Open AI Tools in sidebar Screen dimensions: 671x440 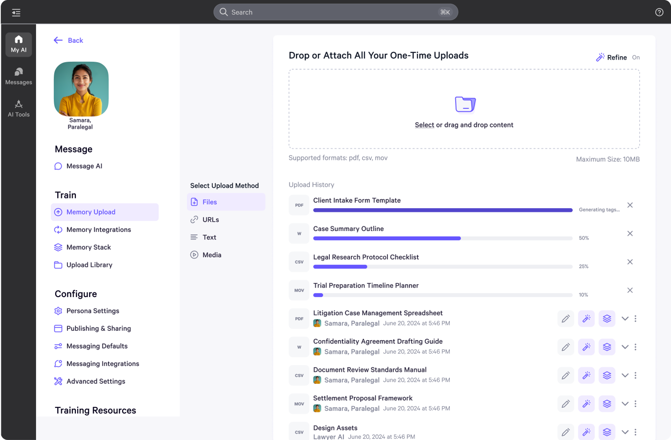pyautogui.click(x=19, y=108)
